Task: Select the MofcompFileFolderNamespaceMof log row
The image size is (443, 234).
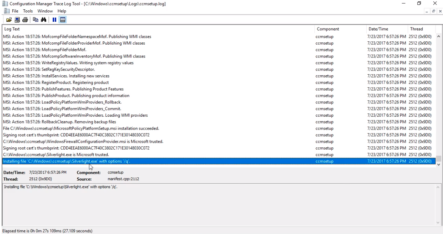Action: coord(219,37)
